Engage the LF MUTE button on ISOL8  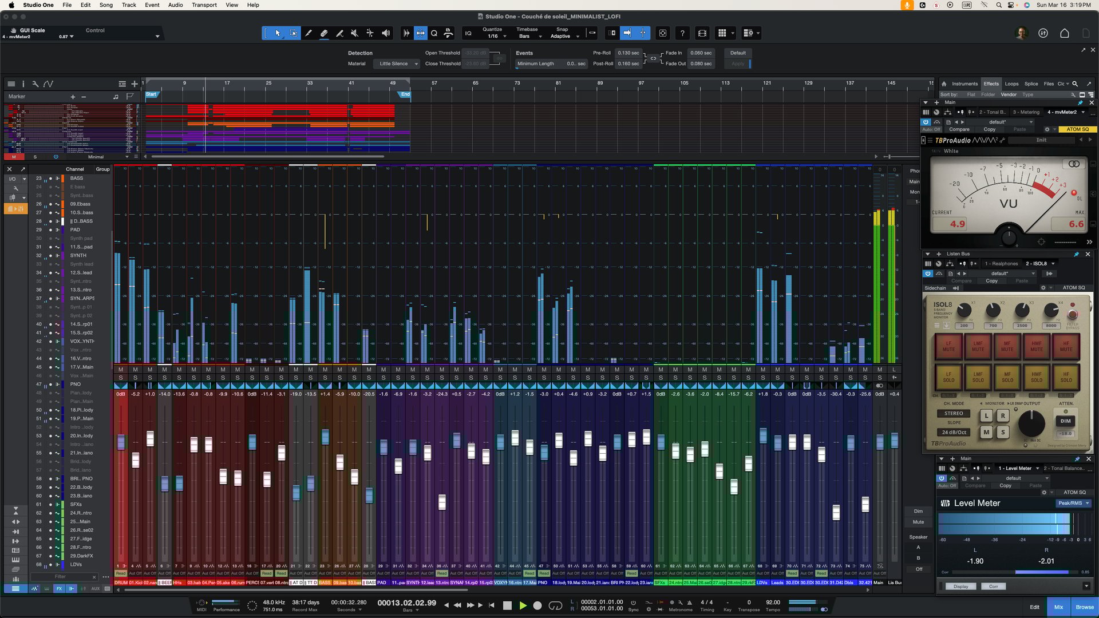[948, 347]
